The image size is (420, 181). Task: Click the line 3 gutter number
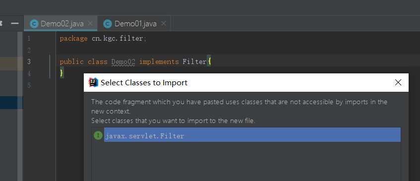(29, 62)
